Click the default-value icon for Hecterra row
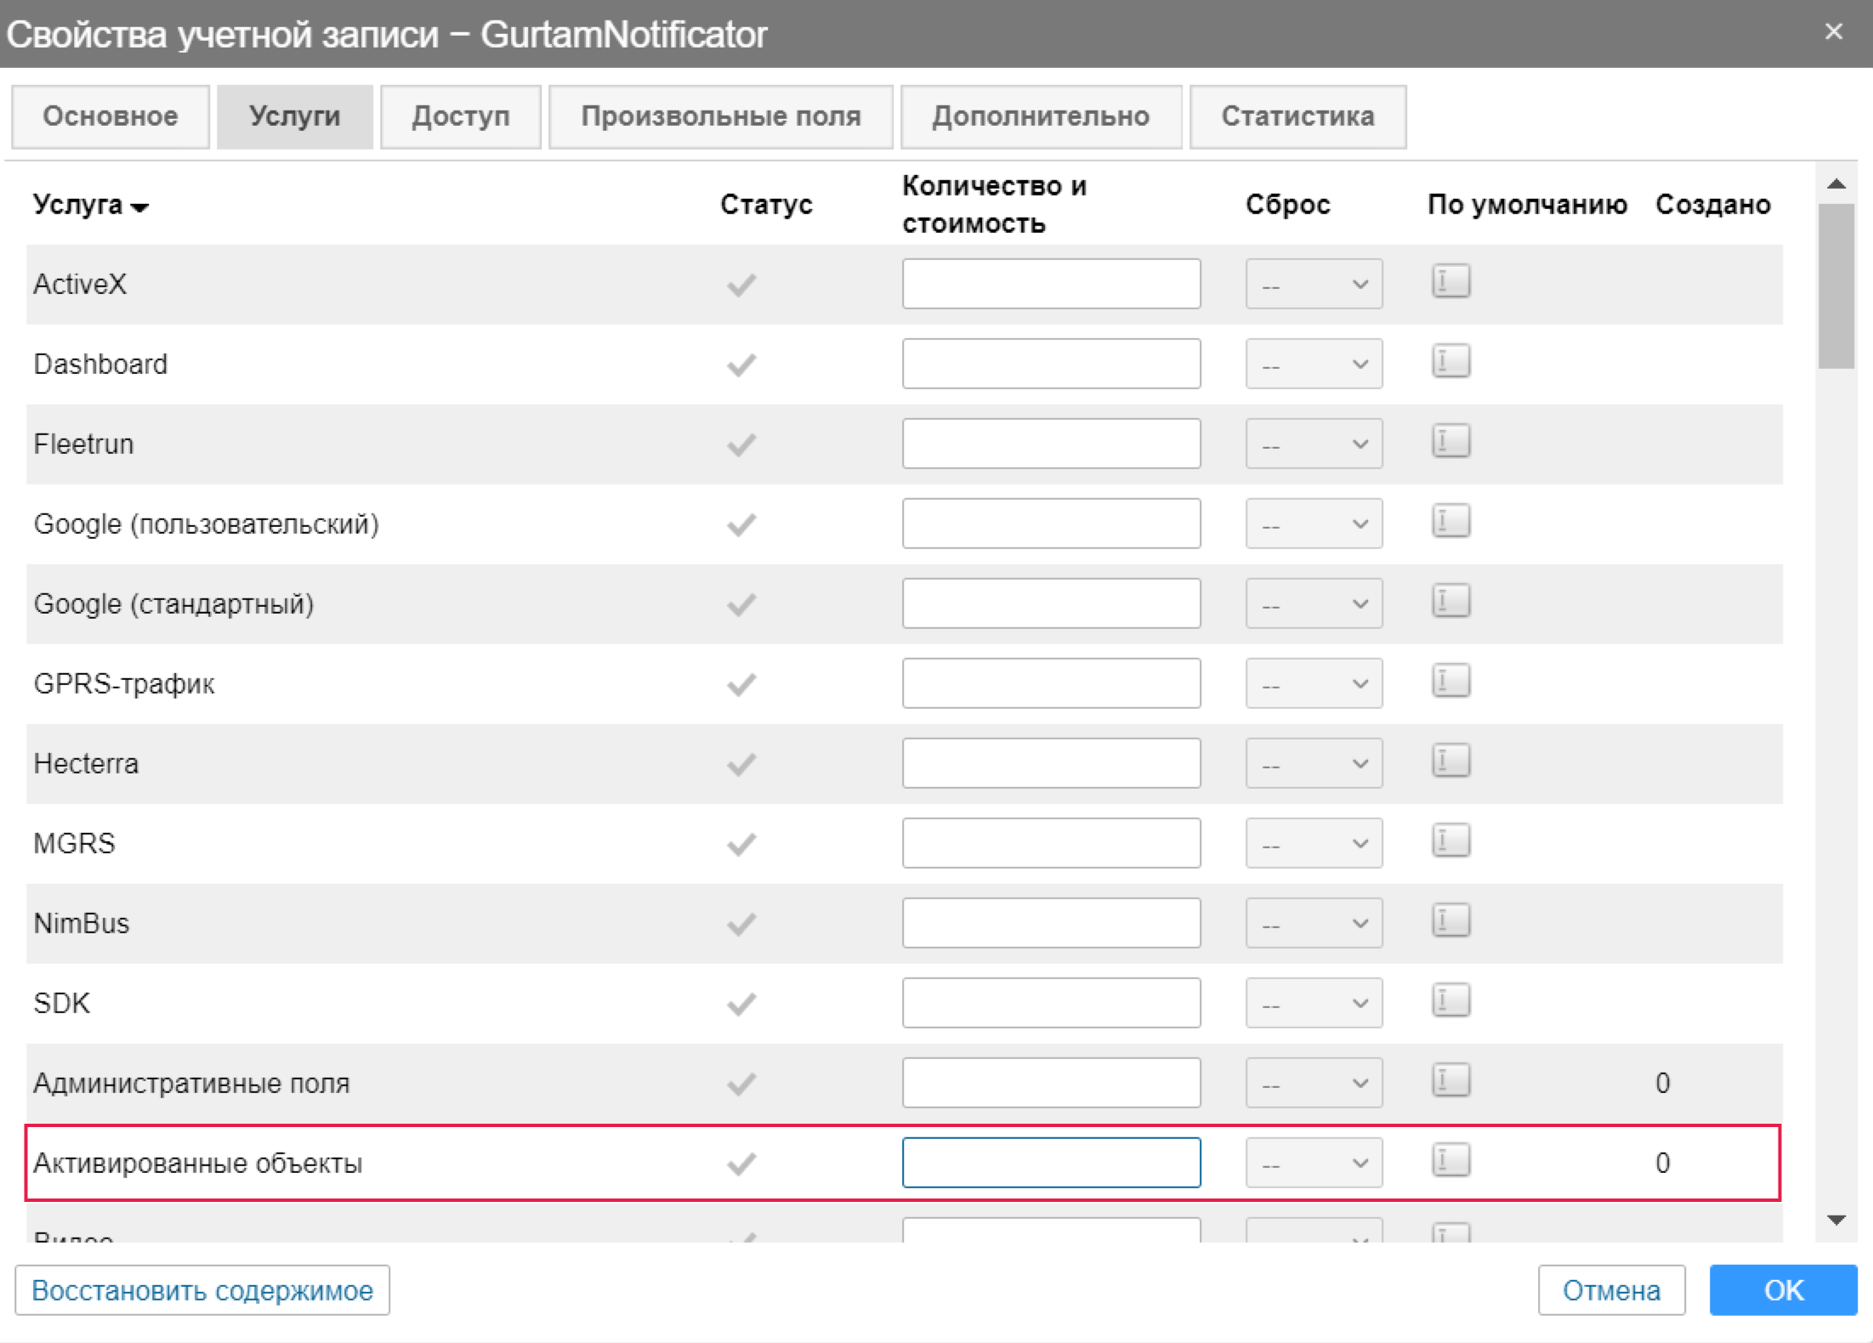The width and height of the screenshot is (1873, 1343). click(x=1450, y=761)
